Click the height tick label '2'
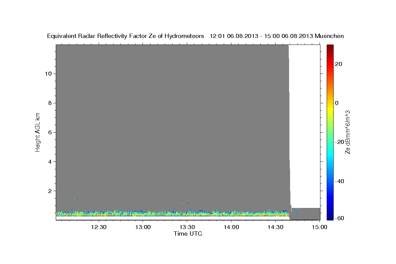 point(50,191)
